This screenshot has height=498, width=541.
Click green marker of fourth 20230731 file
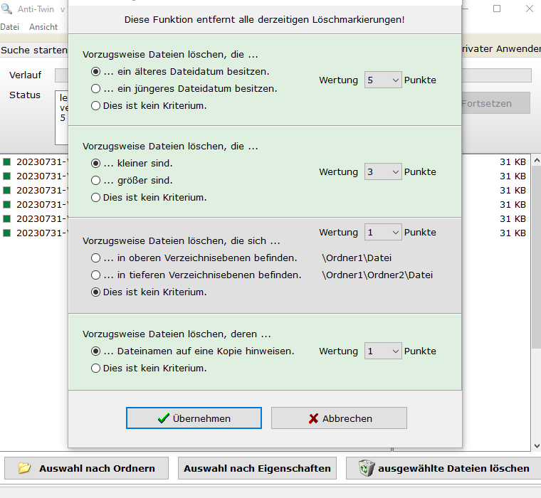tap(7, 204)
